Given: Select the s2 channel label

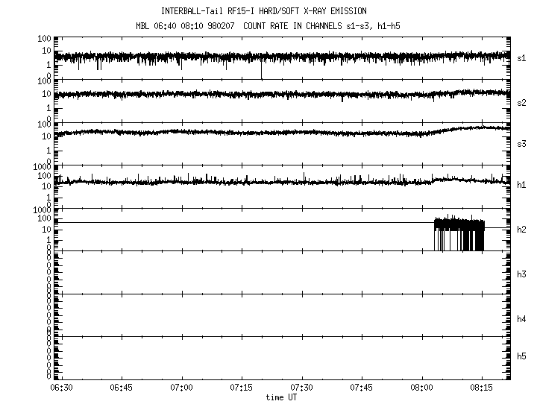Looking at the screenshot, I should [x=522, y=102].
